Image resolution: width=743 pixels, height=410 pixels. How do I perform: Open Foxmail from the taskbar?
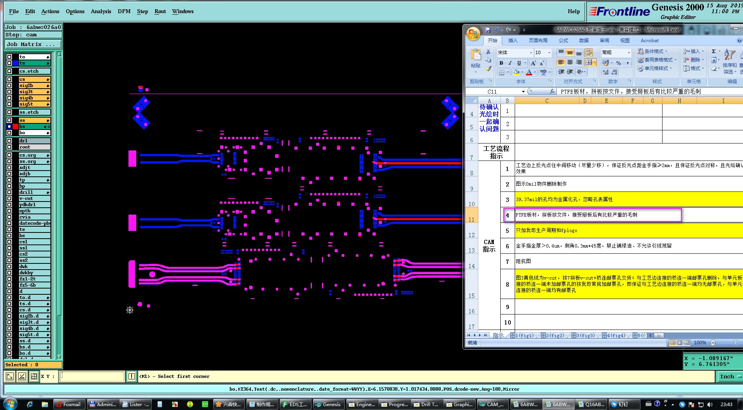click(x=69, y=404)
